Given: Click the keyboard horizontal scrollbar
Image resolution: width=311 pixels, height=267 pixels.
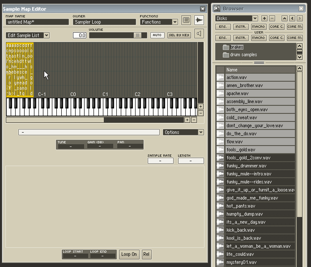Looking at the screenshot, I should tap(55, 120).
